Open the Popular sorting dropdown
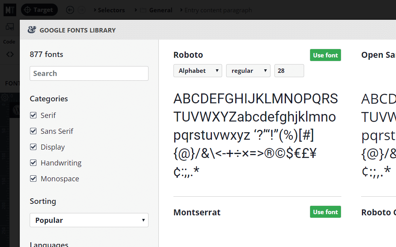Image resolution: width=396 pixels, height=247 pixels. (x=89, y=220)
